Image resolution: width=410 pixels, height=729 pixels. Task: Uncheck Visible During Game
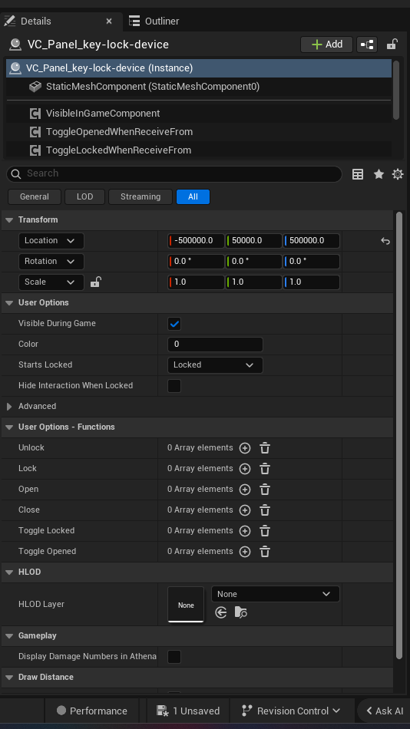[x=174, y=324]
